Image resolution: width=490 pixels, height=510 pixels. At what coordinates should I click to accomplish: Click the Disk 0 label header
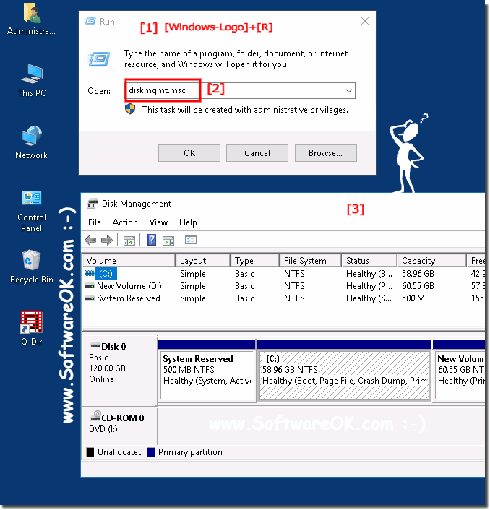(113, 347)
